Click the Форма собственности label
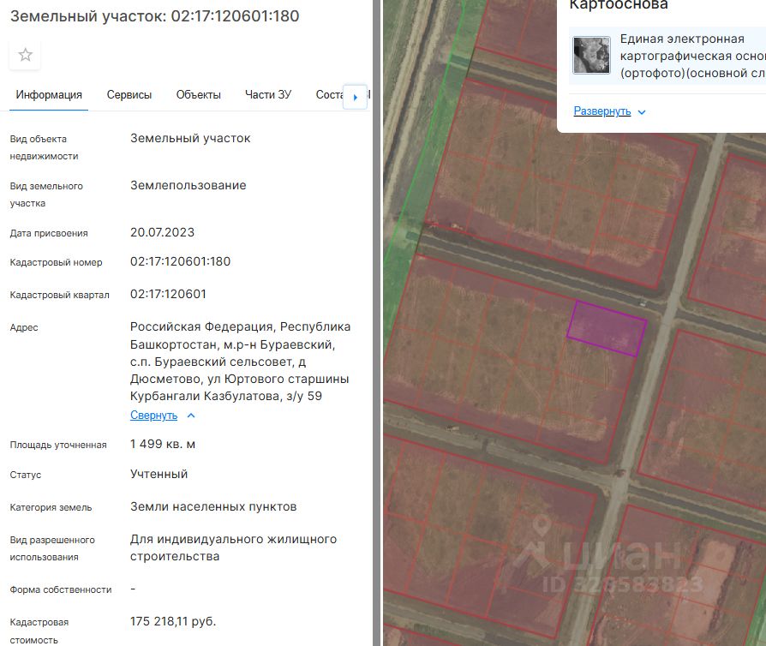 tap(61, 589)
